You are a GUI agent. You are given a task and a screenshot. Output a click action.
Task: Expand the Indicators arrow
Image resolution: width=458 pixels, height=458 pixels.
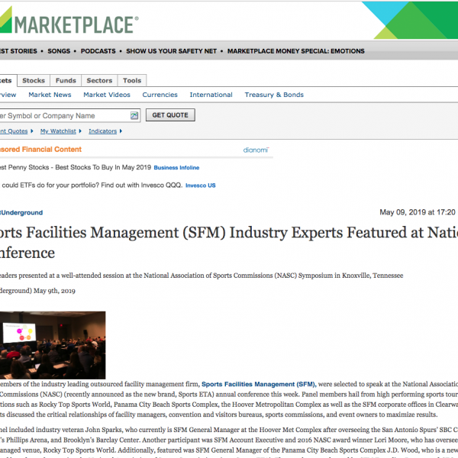click(121, 131)
